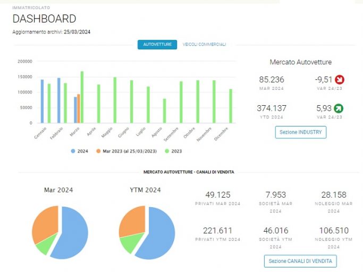This screenshot has height=272, width=363.
Task: Switch to the AUTOVETTURE tab
Action: pos(157,45)
